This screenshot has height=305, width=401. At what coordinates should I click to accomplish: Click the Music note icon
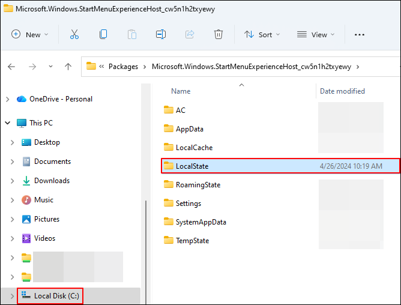(x=26, y=200)
